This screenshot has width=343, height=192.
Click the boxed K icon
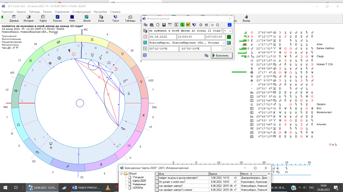(x=176, y=25)
